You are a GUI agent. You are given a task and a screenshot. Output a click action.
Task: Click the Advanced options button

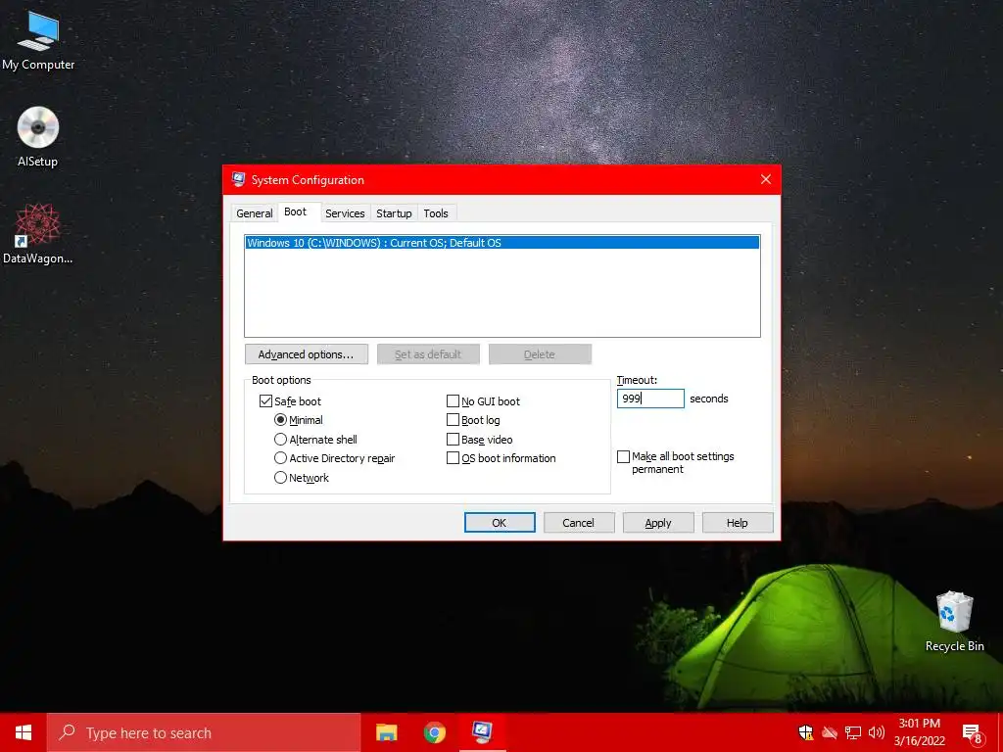(x=307, y=354)
